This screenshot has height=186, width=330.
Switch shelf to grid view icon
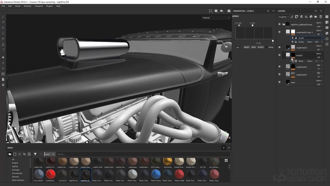coord(226,160)
